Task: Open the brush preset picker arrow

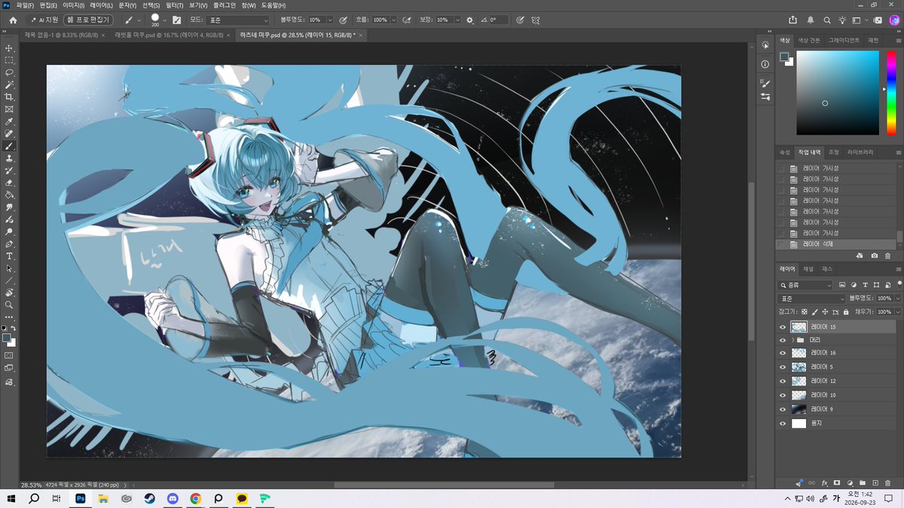Action: tap(166, 20)
